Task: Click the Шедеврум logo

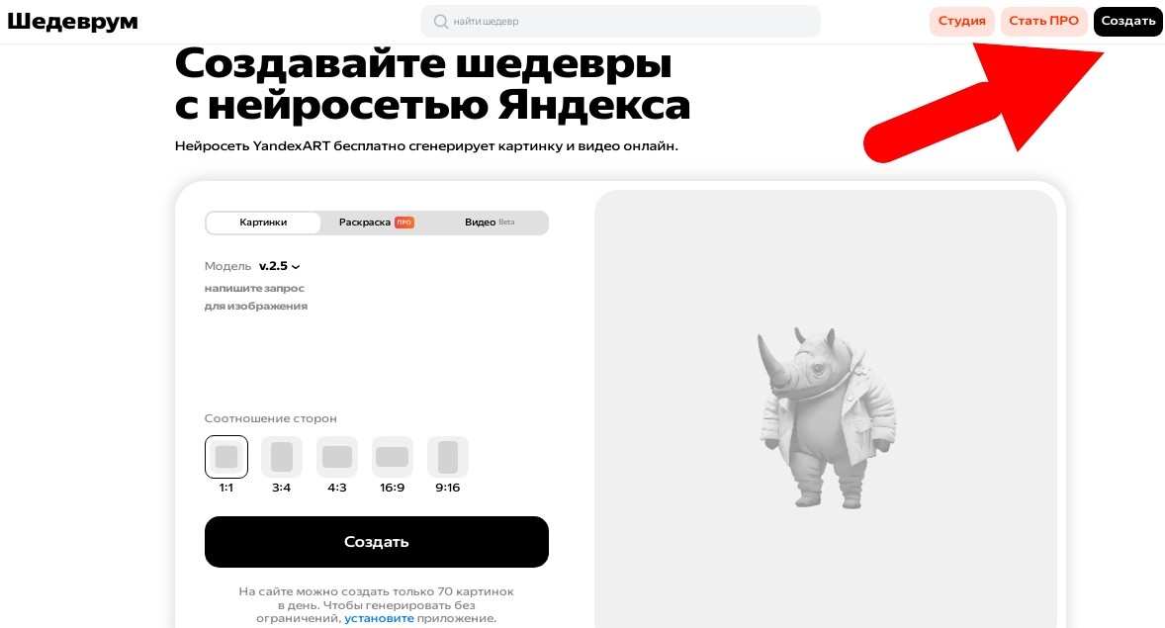Action: [x=73, y=22]
